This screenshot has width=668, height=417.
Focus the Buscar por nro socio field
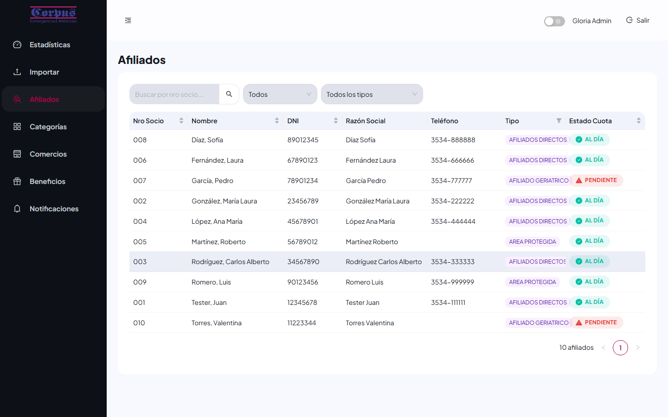click(x=174, y=94)
